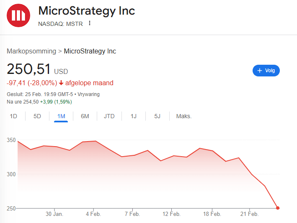
Task: Click the MicroStrategy red logo icon
Action: (18, 15)
